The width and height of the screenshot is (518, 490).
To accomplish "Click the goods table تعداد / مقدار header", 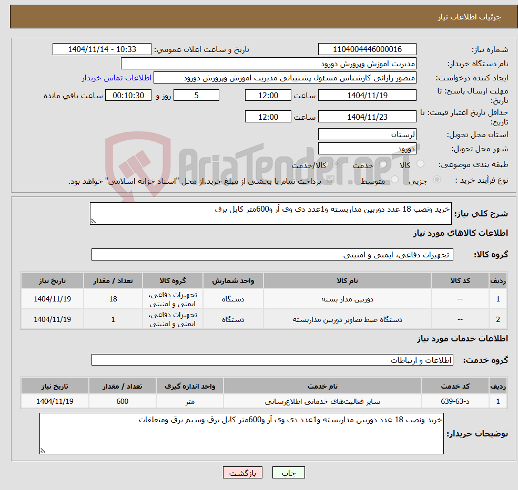I will click(113, 280).
